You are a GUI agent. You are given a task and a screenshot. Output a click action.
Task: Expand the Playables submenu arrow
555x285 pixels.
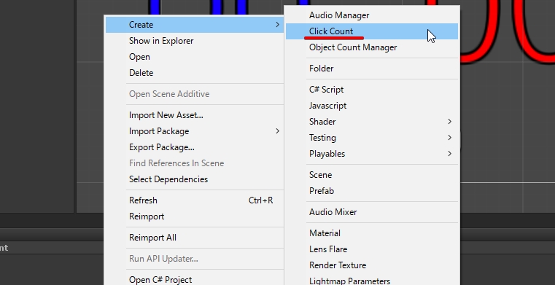pyautogui.click(x=449, y=154)
